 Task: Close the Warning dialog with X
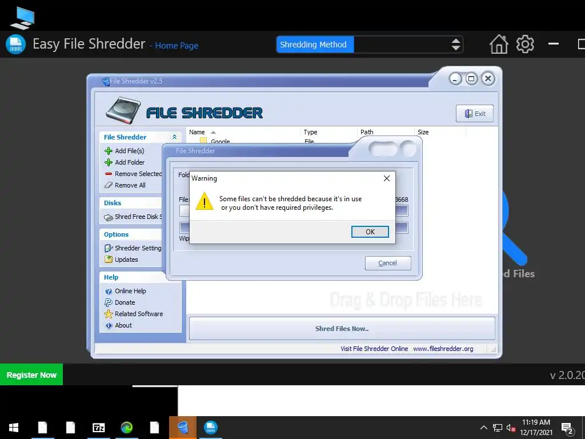(387, 178)
